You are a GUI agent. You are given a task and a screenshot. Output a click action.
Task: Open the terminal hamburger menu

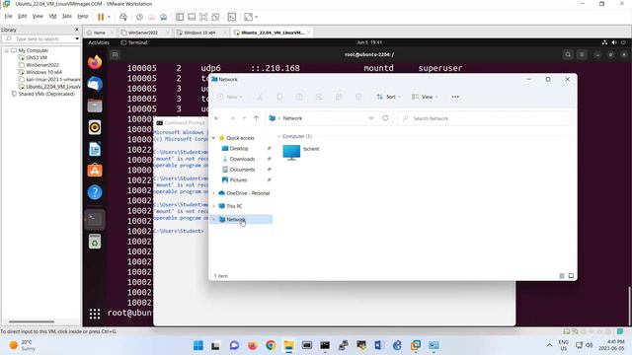582,55
